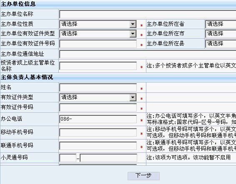Click the 主办单位所在市 label
This screenshot has width=236, height=184.
click(166, 34)
